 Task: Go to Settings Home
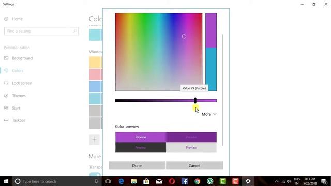(17, 19)
